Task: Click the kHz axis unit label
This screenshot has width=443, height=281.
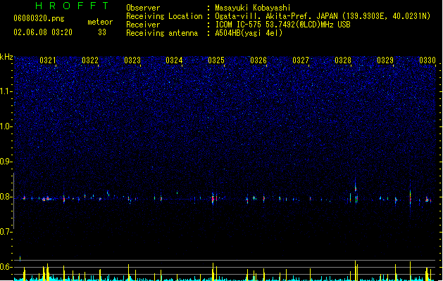Action: 6,57
